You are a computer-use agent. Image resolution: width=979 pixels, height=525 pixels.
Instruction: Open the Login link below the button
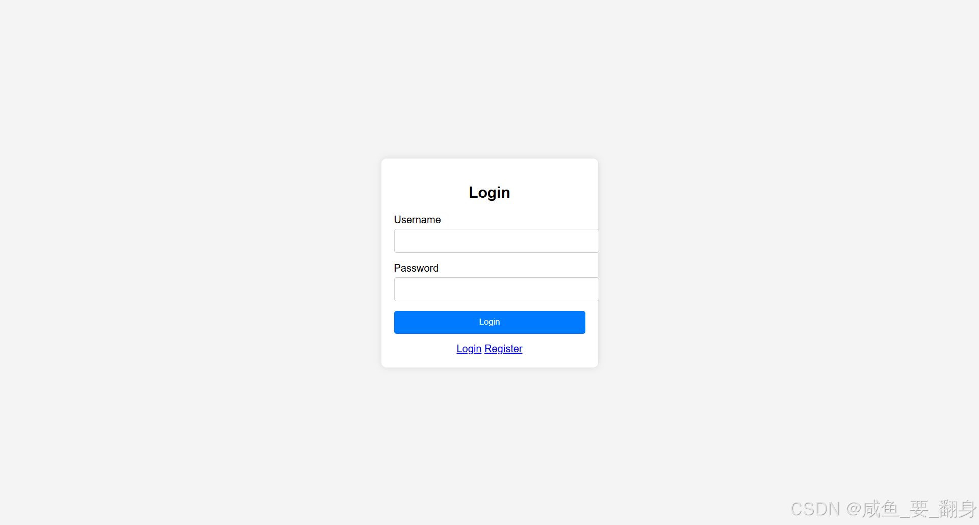point(469,349)
